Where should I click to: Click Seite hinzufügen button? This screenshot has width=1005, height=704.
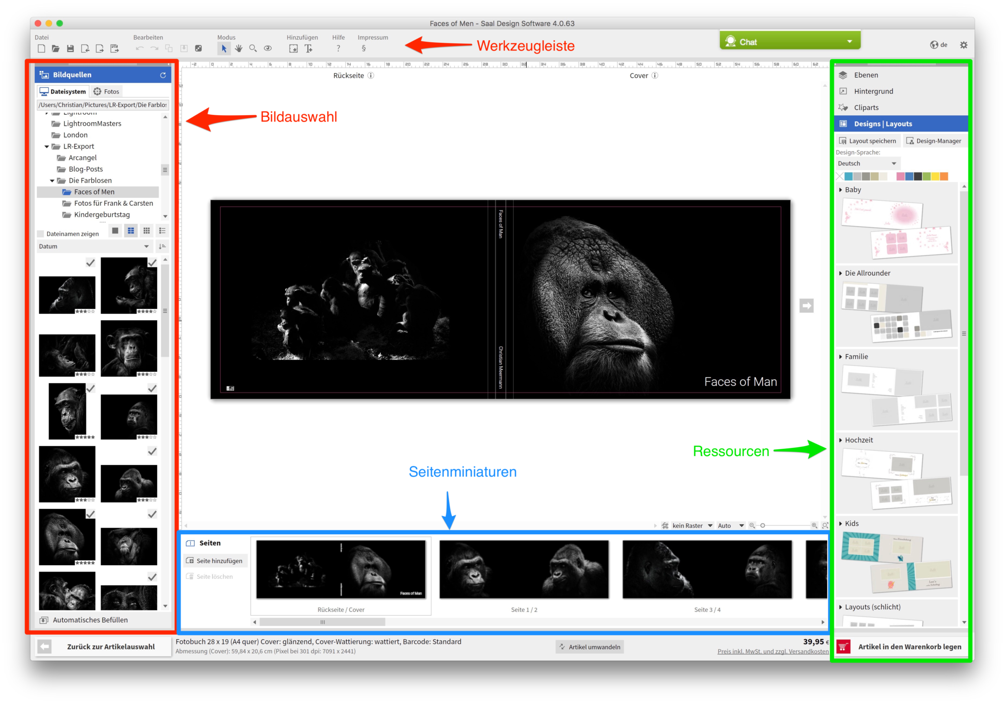tap(215, 561)
